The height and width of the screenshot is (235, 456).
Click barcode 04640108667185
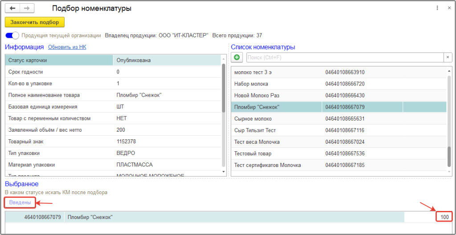coord(345,165)
